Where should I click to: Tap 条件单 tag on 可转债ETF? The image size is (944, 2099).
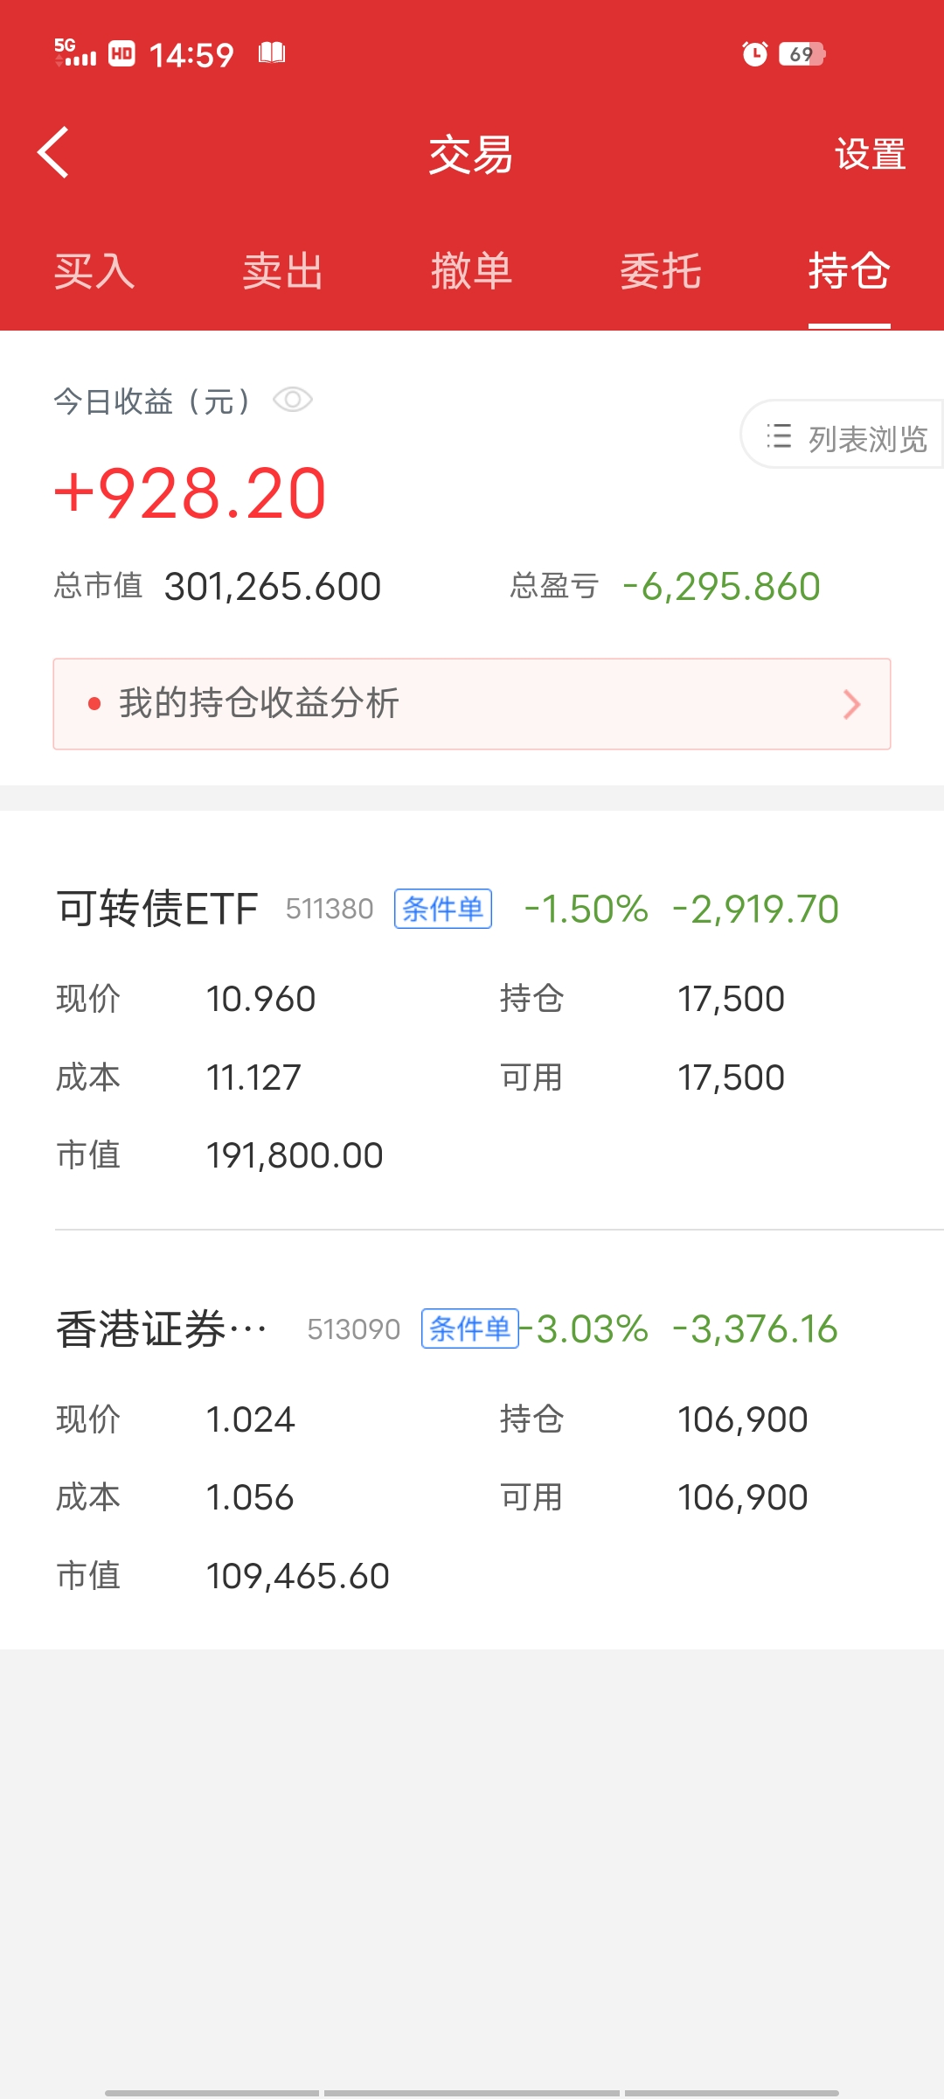point(443,909)
